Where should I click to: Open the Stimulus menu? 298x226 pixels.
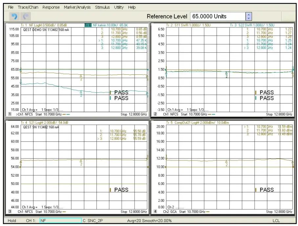tap(102, 7)
